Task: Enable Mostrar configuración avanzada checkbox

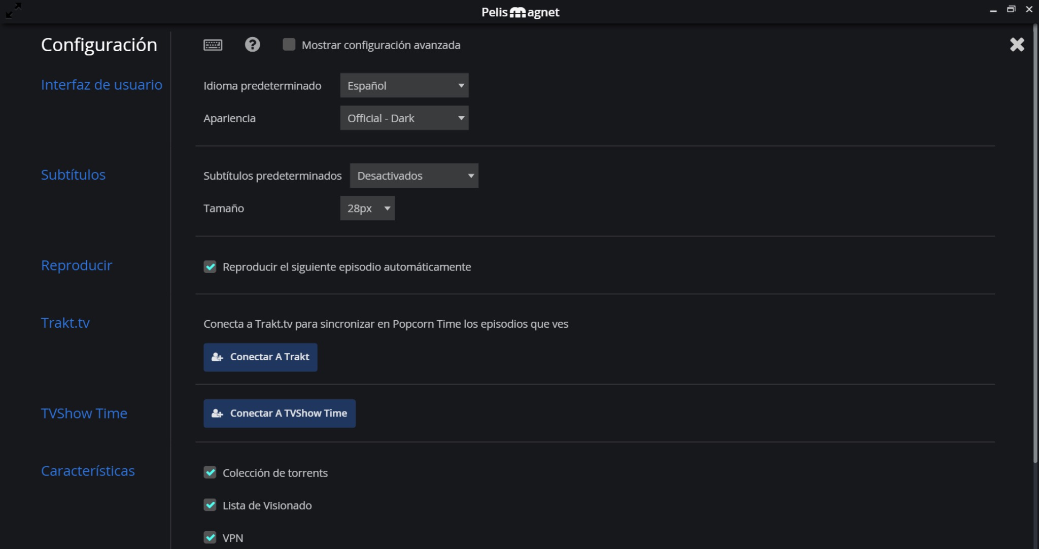Action: pos(289,45)
